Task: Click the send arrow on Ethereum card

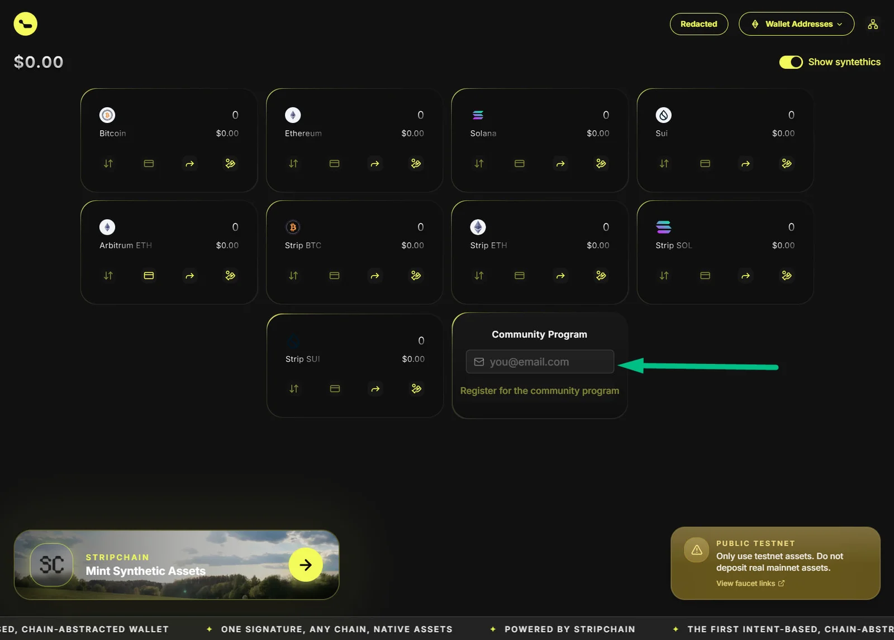Action: [x=375, y=164]
